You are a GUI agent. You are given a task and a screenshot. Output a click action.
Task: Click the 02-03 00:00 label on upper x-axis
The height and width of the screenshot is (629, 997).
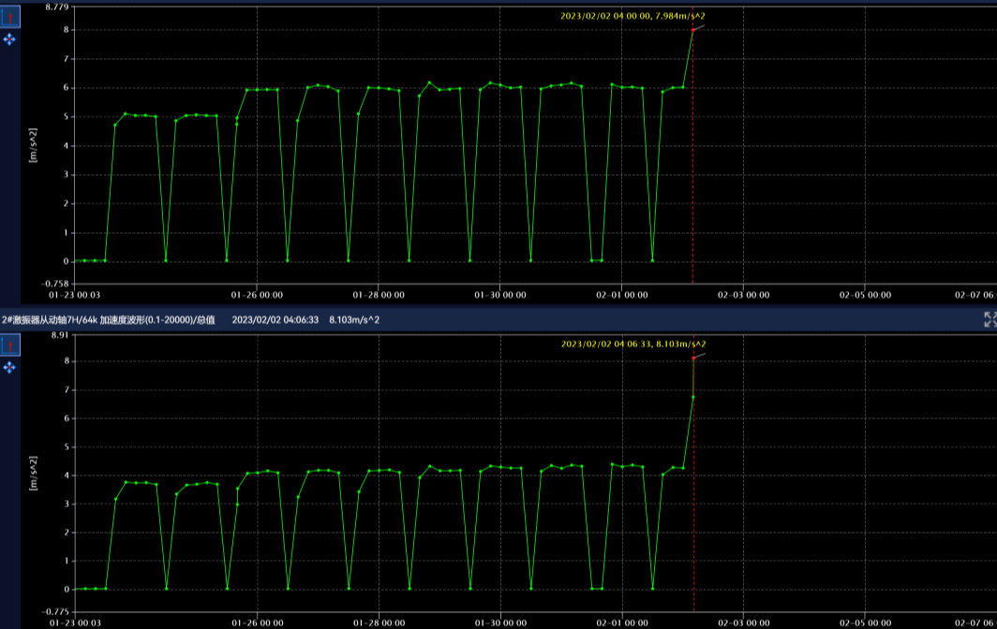click(743, 294)
